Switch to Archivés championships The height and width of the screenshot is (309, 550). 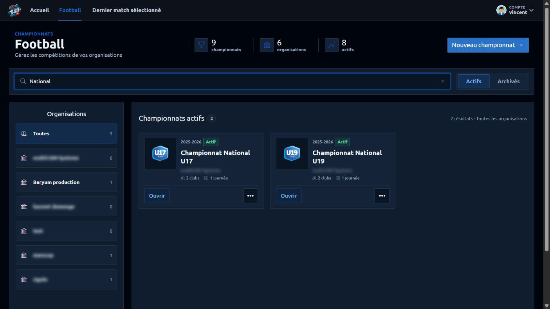509,81
